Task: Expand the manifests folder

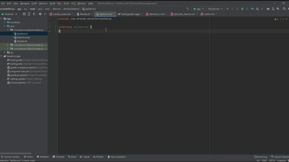Action: pos(5,22)
